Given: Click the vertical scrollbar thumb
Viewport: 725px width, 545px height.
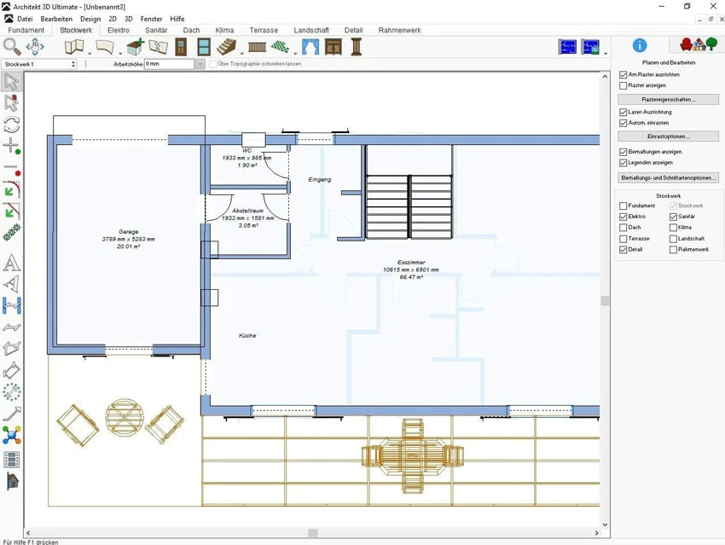Looking at the screenshot, I should (605, 301).
